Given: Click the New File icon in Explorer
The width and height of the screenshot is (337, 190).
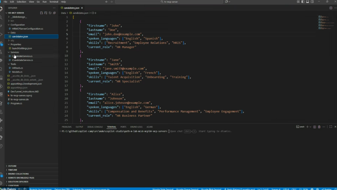Looking at the screenshot, I should [41, 13].
